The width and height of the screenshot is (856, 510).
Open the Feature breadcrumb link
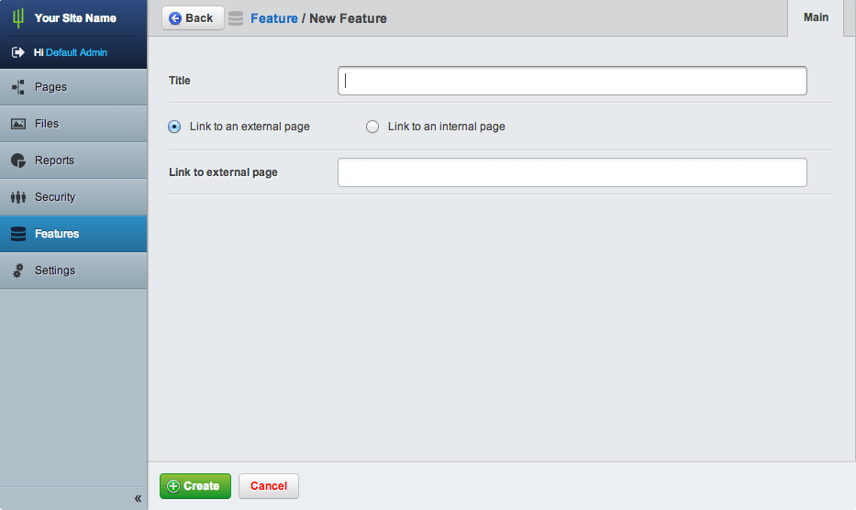pos(273,18)
